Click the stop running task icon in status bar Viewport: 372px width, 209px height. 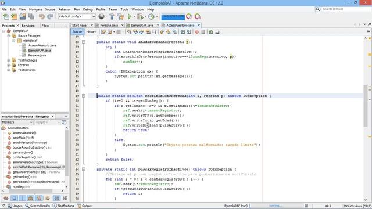click(x=306, y=206)
